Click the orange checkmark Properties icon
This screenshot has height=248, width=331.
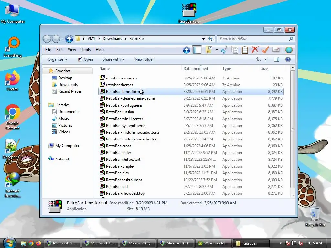click(x=265, y=50)
